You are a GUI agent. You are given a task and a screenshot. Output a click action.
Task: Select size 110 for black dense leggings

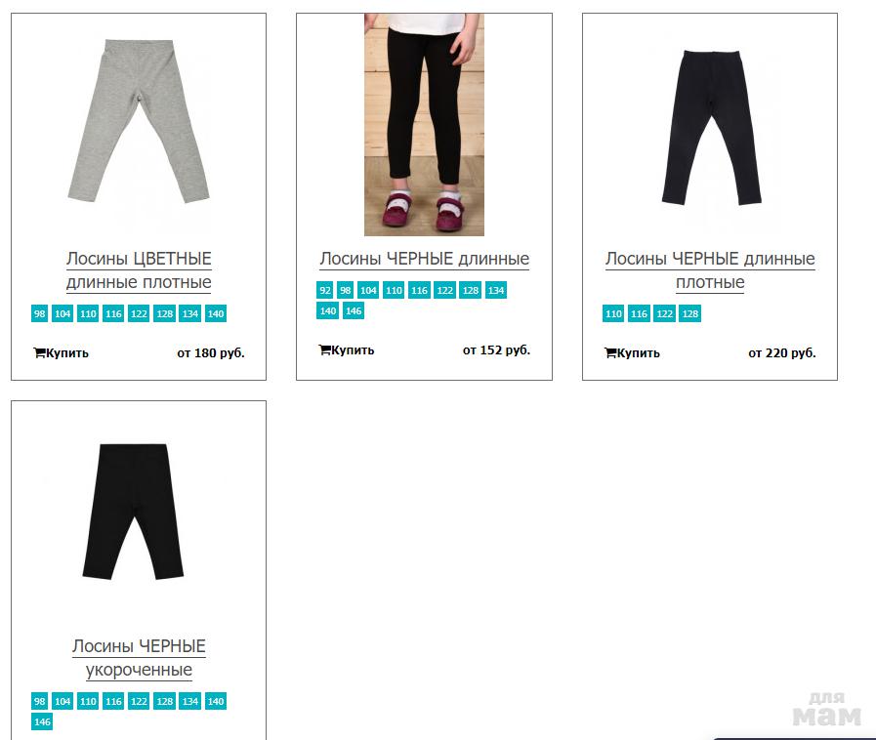coord(613,314)
